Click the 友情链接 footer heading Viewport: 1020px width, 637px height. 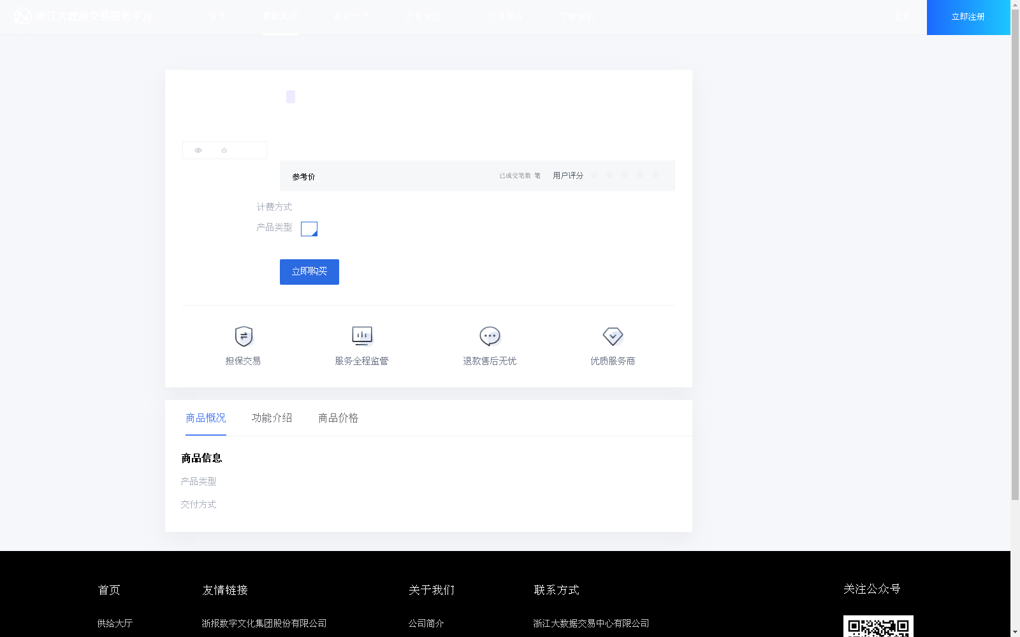[225, 590]
